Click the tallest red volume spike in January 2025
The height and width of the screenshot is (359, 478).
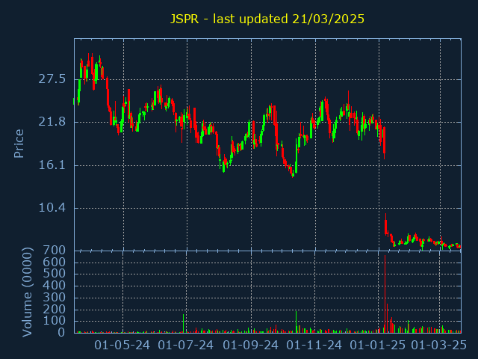click(385, 294)
